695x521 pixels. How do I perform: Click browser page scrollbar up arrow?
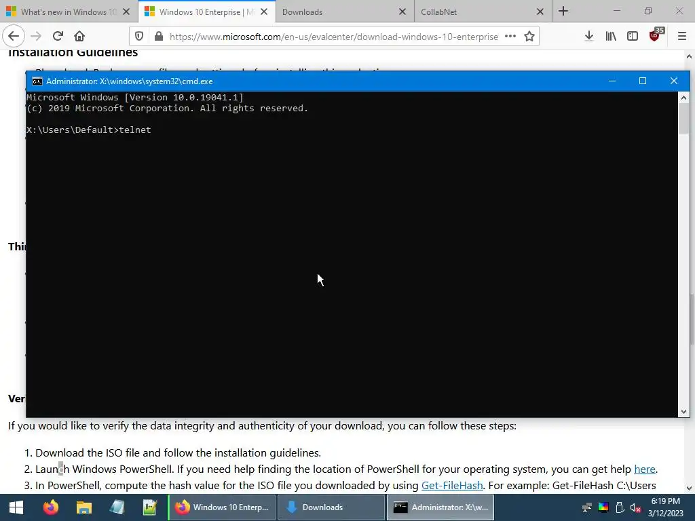[x=690, y=56]
